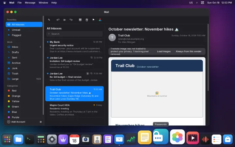The image size is (235, 147).
Task: Open Spotlight search in the menu bar
Action: [x=197, y=3]
